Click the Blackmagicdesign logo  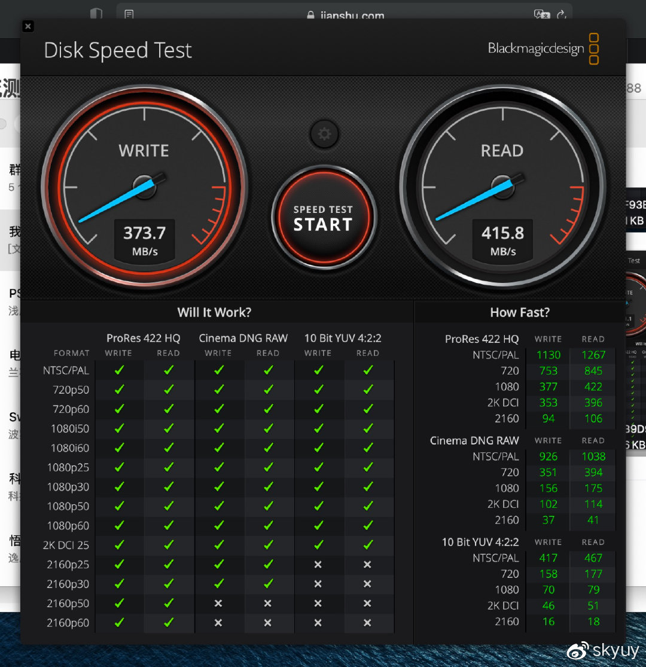coord(543,48)
